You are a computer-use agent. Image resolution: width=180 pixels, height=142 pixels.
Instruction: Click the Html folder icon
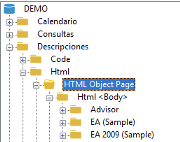coord(36,72)
